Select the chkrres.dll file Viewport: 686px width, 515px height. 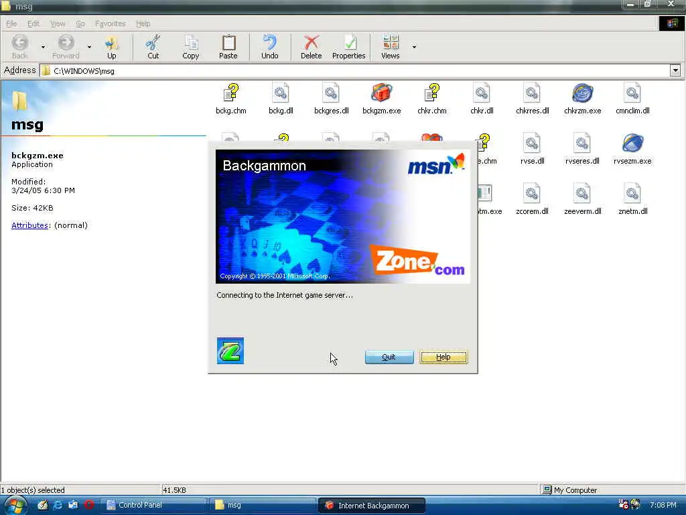click(x=532, y=99)
